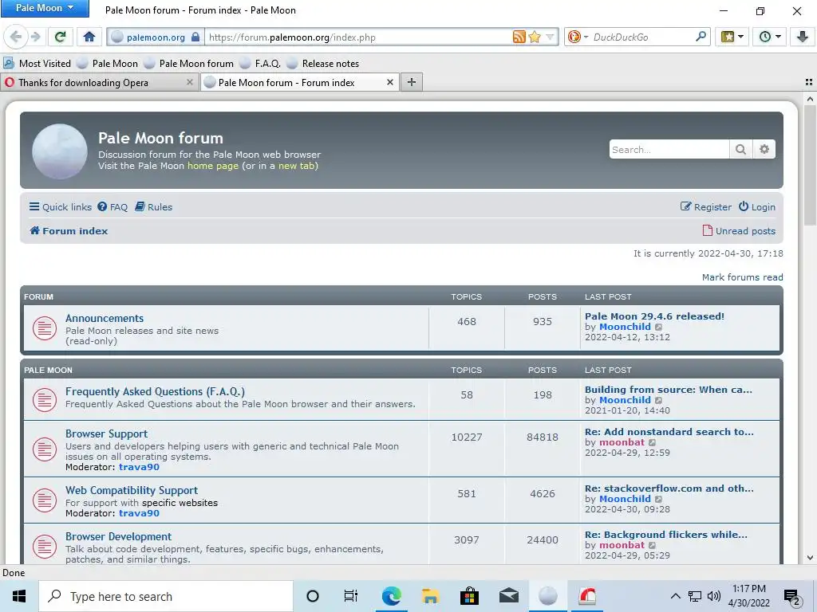817x612 pixels.
Task: Reload the page with the refresh icon
Action: [60, 37]
